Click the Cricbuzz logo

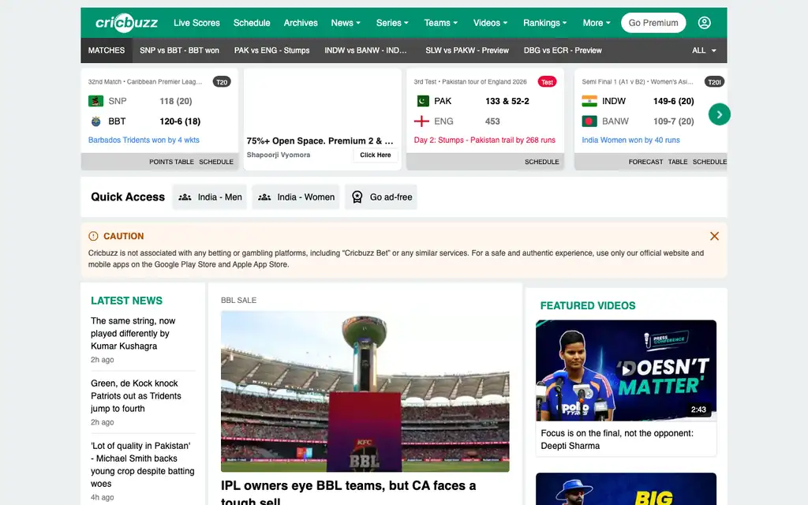coord(126,23)
